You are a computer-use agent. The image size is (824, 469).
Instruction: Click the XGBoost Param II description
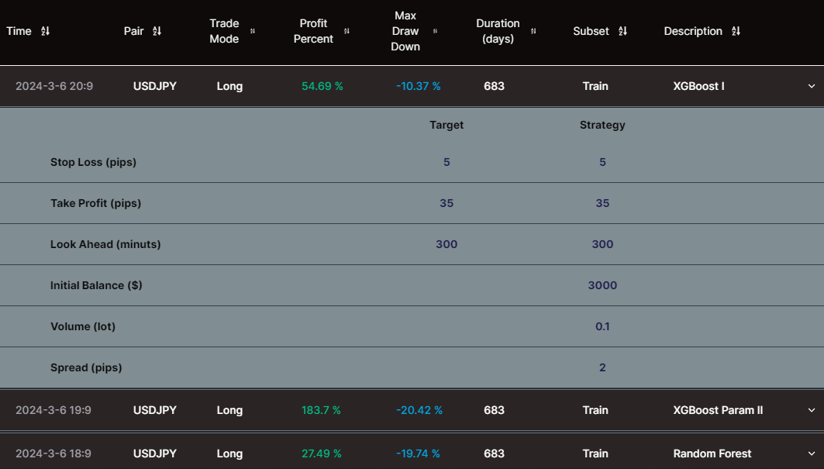pyautogui.click(x=718, y=410)
